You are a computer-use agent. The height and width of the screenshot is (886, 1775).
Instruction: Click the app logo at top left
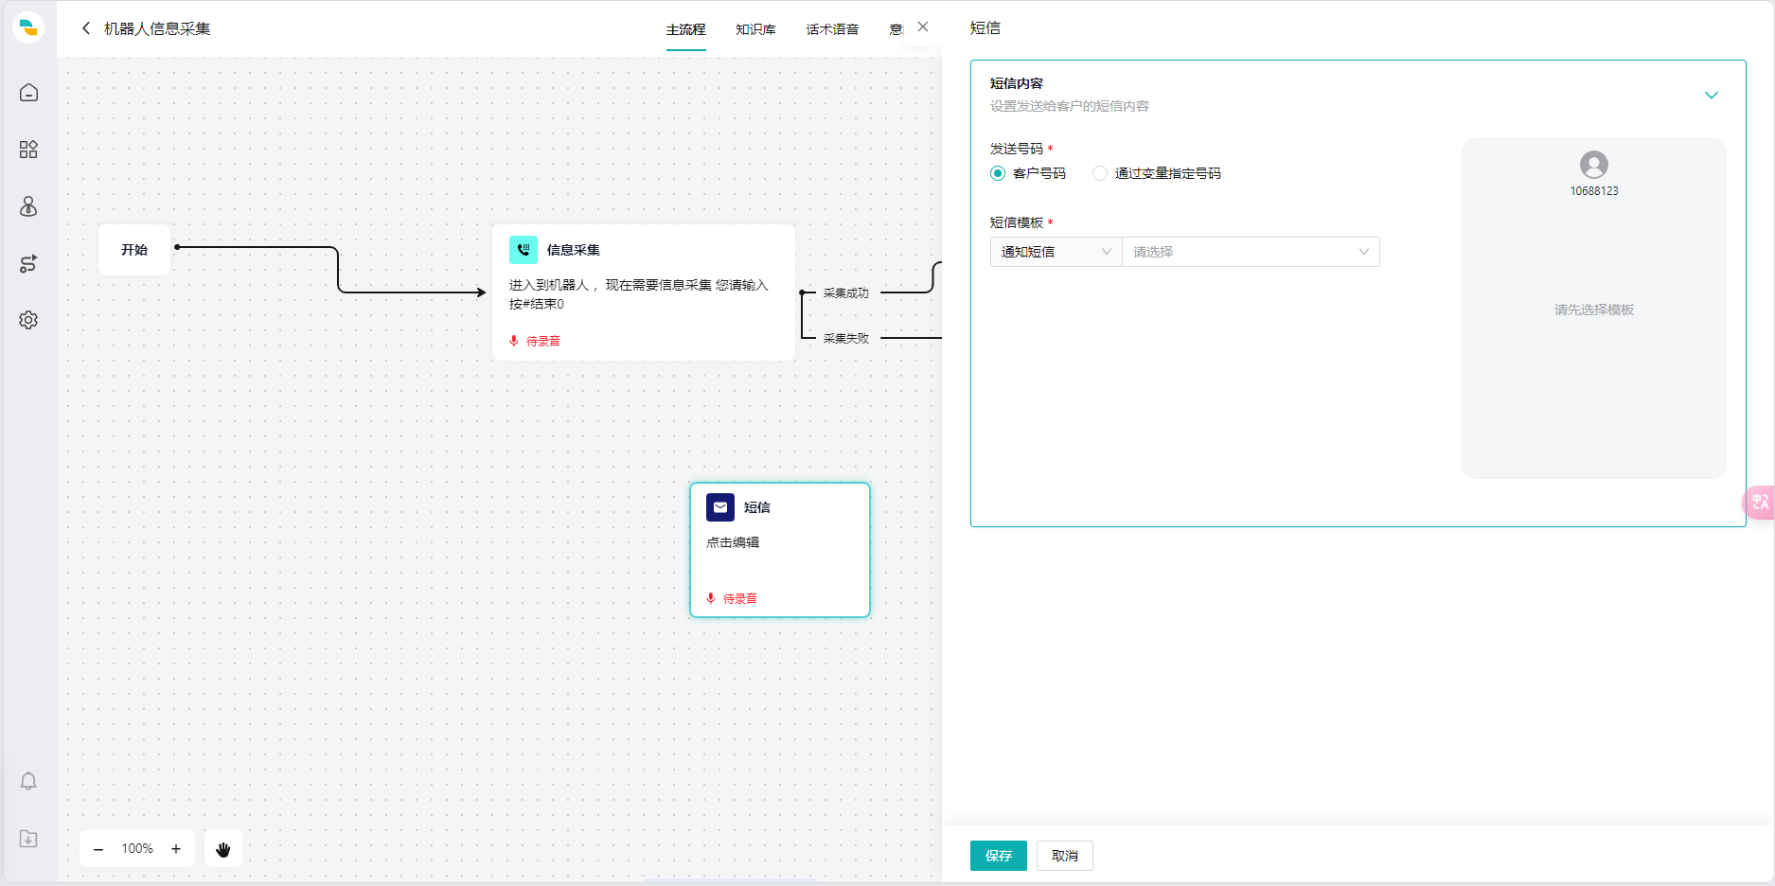point(28,27)
